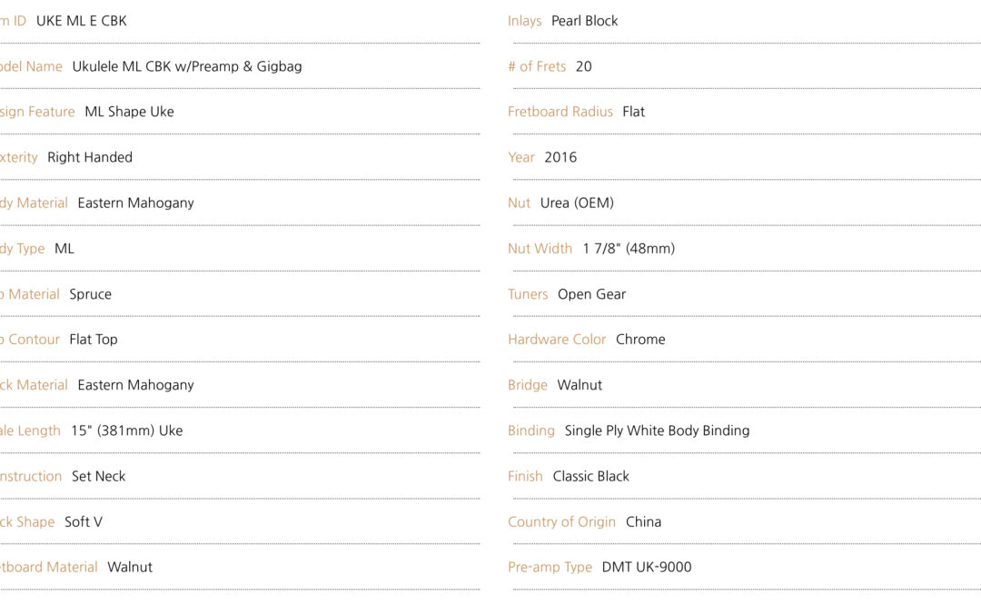Click the 'Urea (OEM)' nut value
The height and width of the screenshot is (613, 981).
(x=578, y=203)
